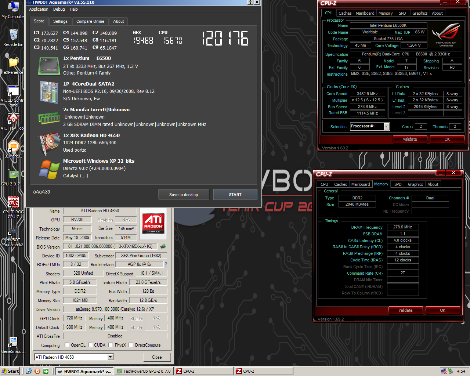Click the Close button in GPU-Z
This screenshot has height=376, width=470.
pos(157,357)
